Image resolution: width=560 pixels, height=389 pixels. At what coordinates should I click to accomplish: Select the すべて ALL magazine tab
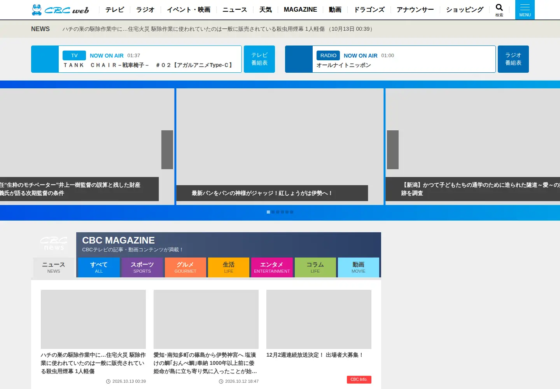pyautogui.click(x=99, y=267)
